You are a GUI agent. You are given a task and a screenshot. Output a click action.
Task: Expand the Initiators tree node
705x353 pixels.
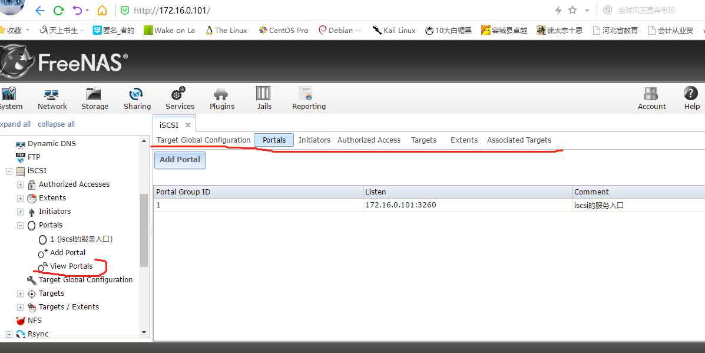[x=20, y=212]
